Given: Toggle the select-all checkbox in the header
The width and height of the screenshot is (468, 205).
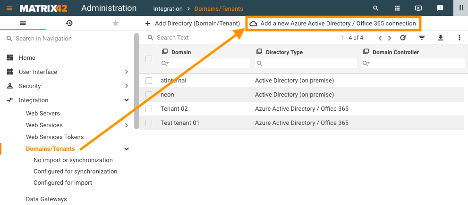Looking at the screenshot, I should pos(149,59).
